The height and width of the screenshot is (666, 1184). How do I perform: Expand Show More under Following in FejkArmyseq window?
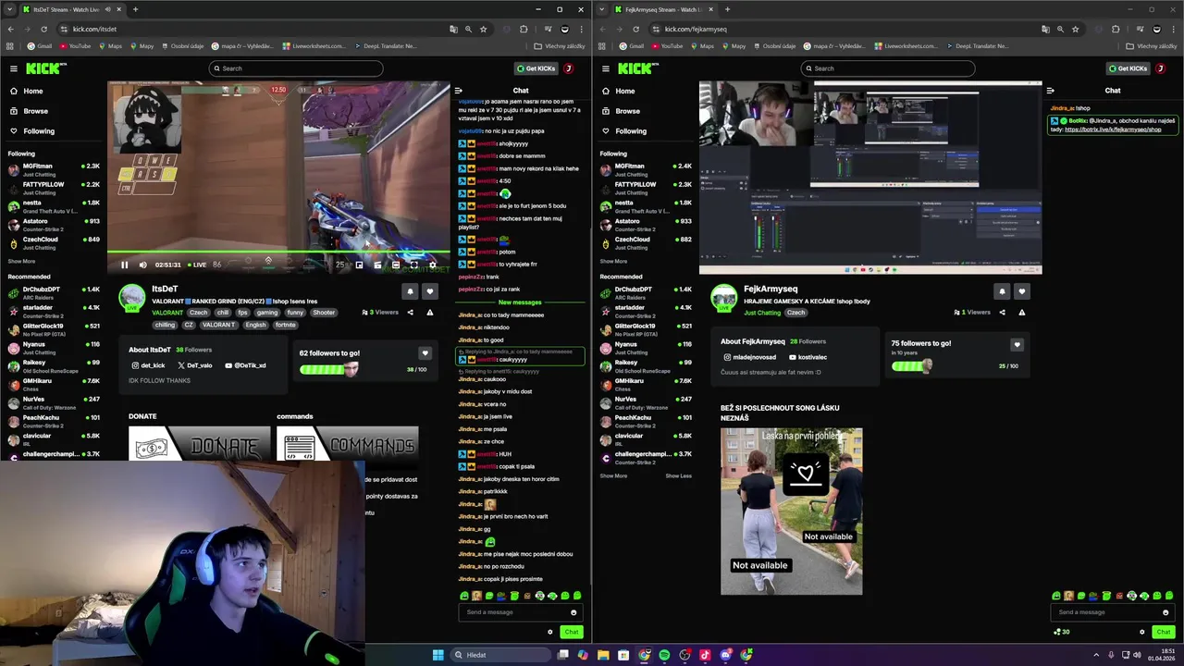pyautogui.click(x=613, y=261)
